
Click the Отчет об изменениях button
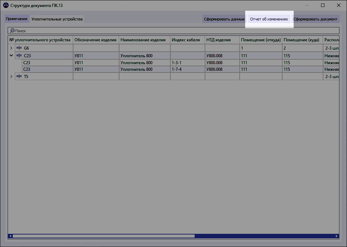(269, 19)
